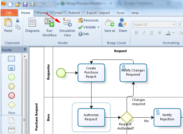Click the Request milestone title
The height and width of the screenshot is (134, 183).
120,51
